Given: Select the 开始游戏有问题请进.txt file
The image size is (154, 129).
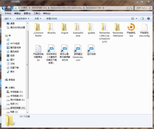Looking at the screenshot, I should click(x=38, y=53).
